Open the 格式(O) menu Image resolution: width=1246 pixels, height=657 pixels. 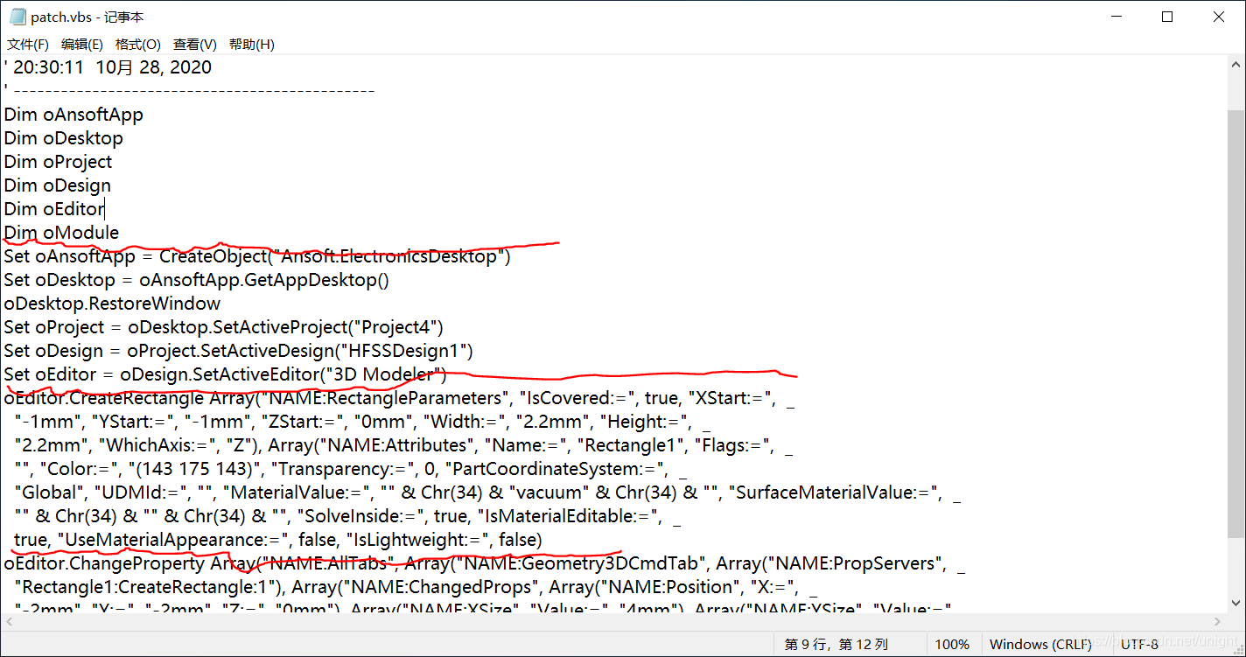138,45
